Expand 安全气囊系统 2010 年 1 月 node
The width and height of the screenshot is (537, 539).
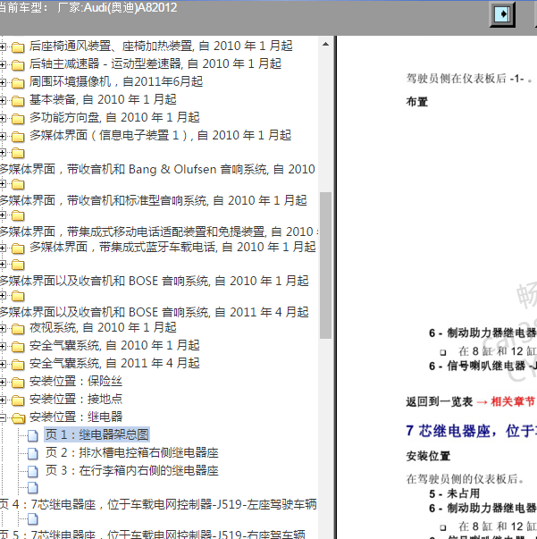point(3,346)
